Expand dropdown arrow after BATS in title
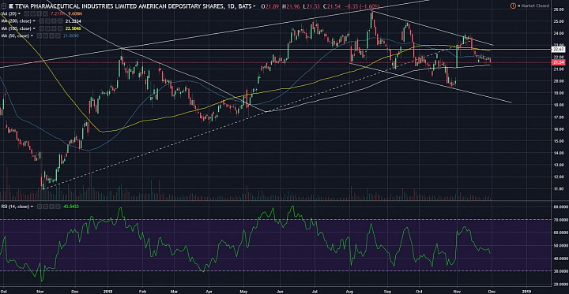This screenshot has height=294, width=569. pos(254,6)
